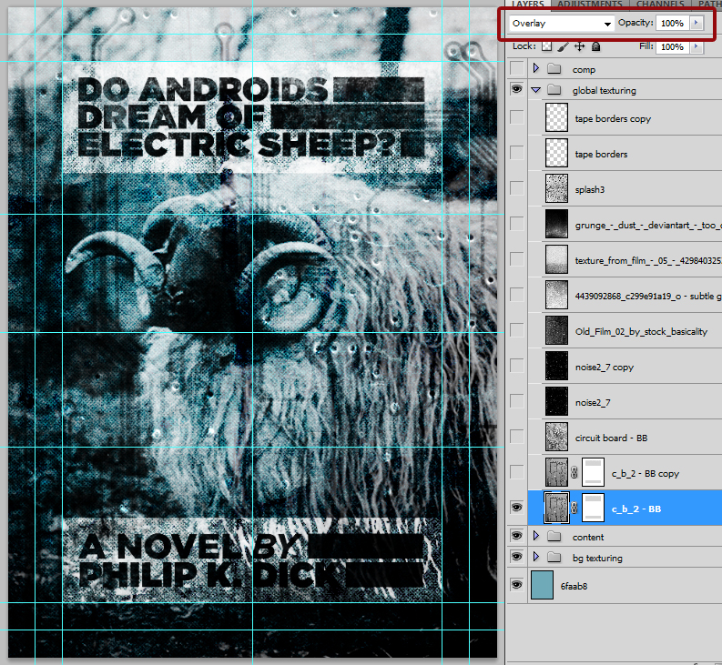Select the noise2_7 layer thumbnail
Image resolution: width=722 pixels, height=665 pixels.
[x=556, y=401]
